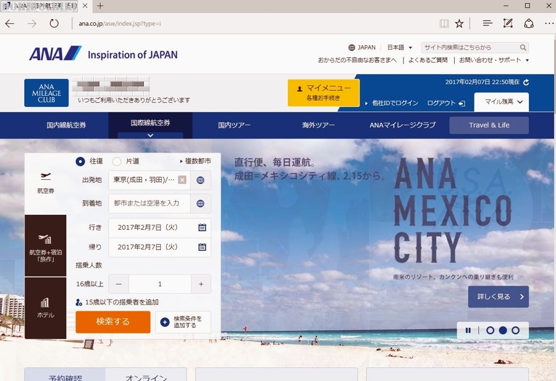Open ANA Mileage Club badge
The width and height of the screenshot is (556, 381).
(46, 93)
